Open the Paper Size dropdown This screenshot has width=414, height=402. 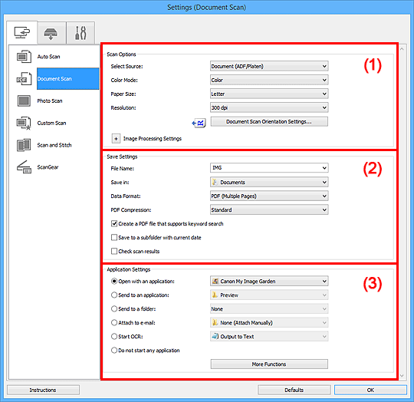point(269,94)
